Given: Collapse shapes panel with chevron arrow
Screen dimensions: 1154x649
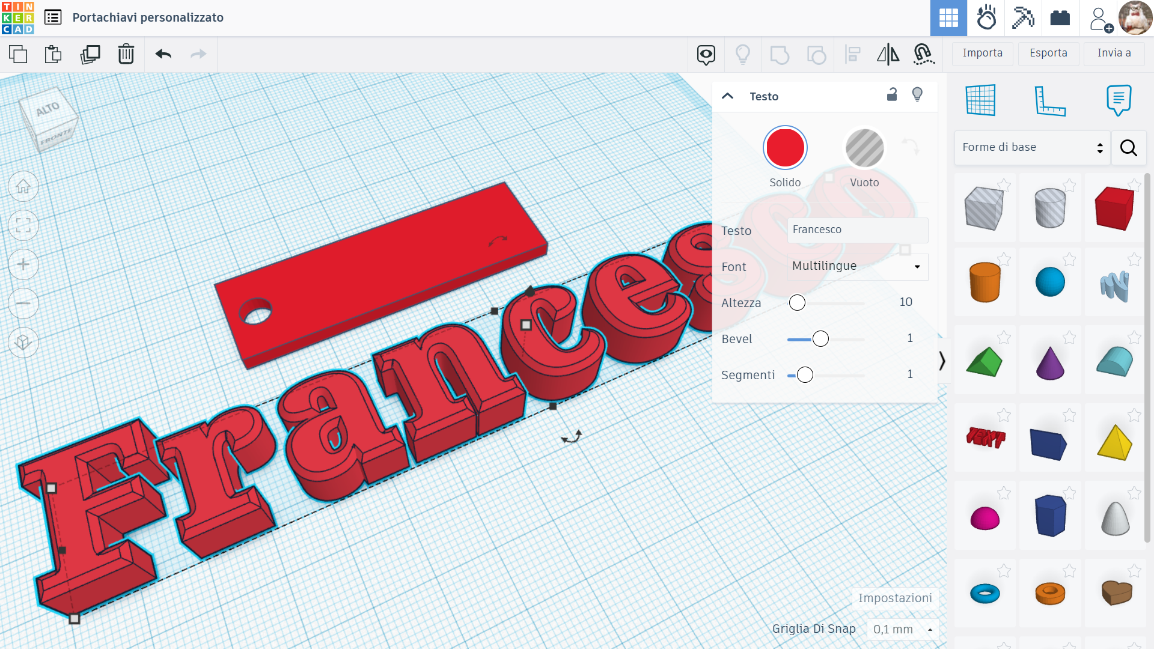Looking at the screenshot, I should (942, 361).
